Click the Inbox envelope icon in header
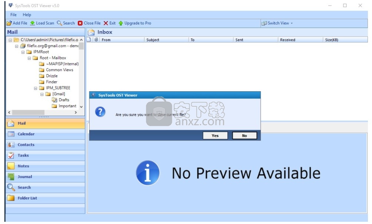The height and width of the screenshot is (224, 372). pos(91,32)
